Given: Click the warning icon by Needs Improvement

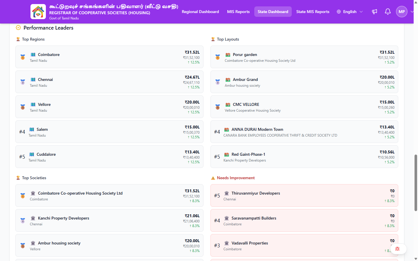Looking at the screenshot, I should [213, 178].
